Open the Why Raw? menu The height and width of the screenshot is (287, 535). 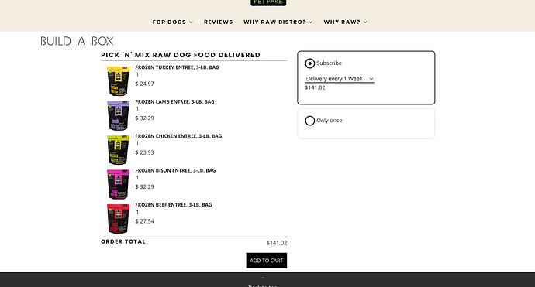pyautogui.click(x=345, y=22)
